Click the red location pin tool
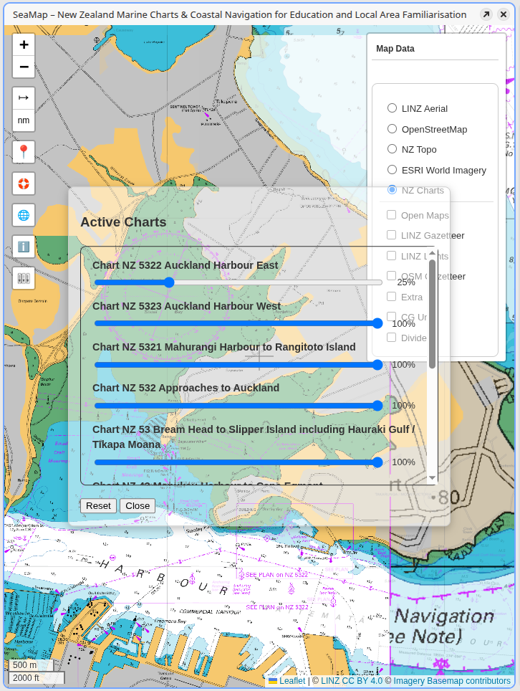This screenshot has width=520, height=691. click(24, 152)
